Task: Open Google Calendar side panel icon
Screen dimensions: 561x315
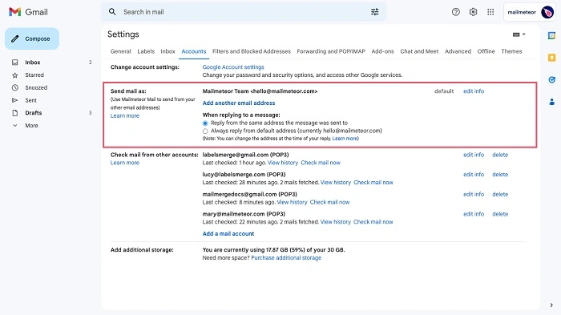Action: pyautogui.click(x=551, y=35)
